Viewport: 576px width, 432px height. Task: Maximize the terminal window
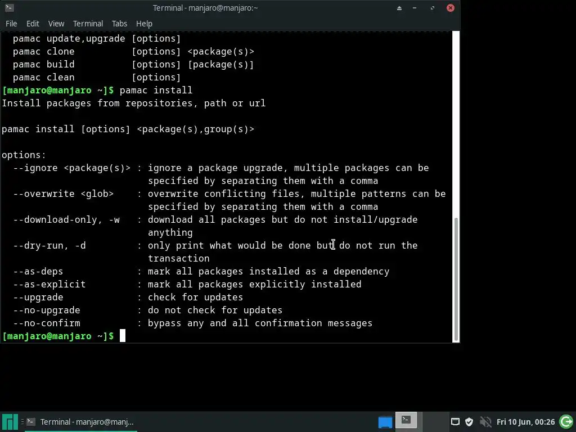click(x=433, y=8)
